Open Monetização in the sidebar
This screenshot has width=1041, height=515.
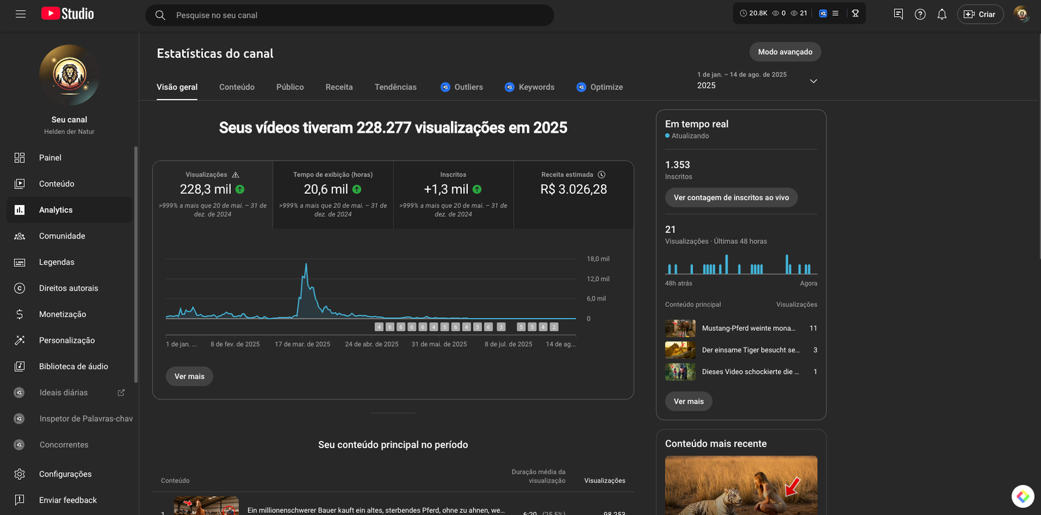[70, 314]
